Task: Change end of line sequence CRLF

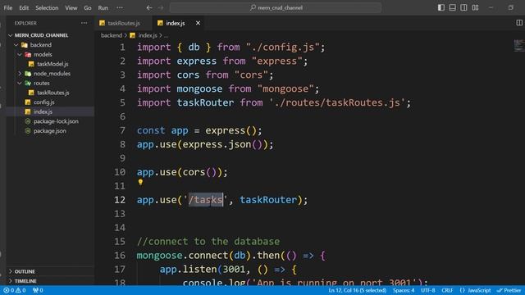Action: coord(447,290)
